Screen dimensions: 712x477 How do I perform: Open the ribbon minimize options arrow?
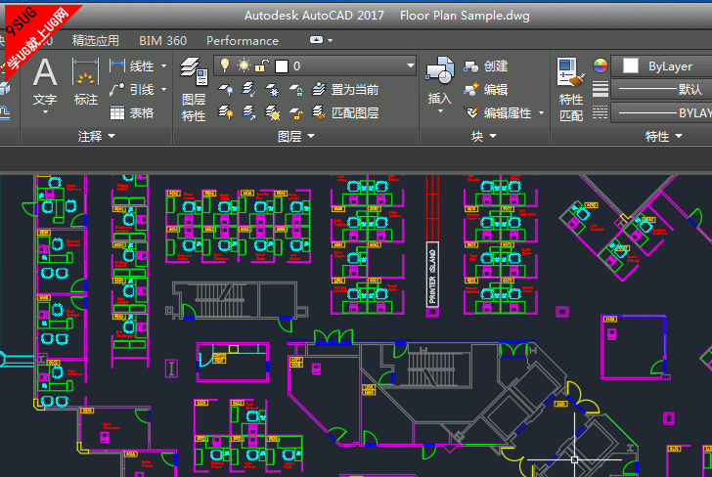pos(331,40)
